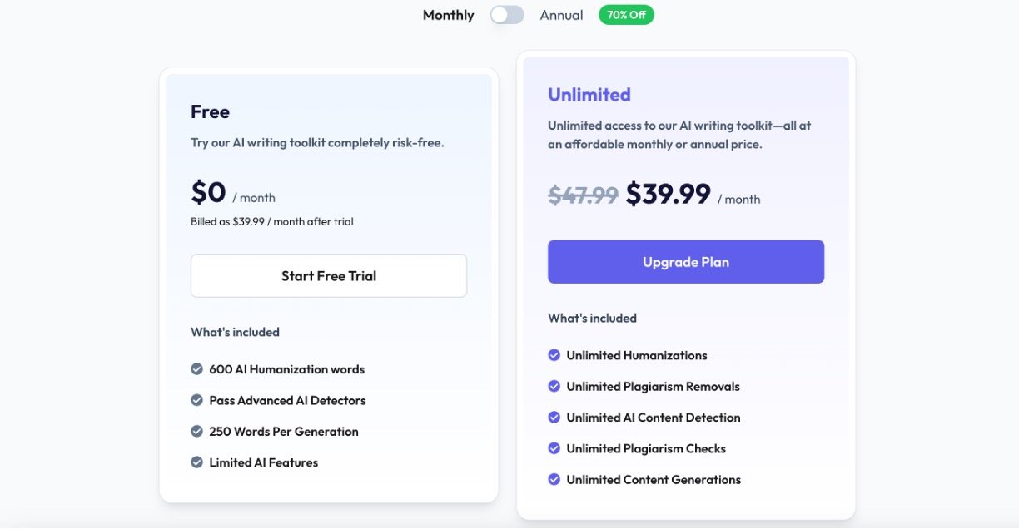Image resolution: width=1019 pixels, height=529 pixels.
Task: Click checkmark icon beside Pass Advanced AI Detectors
Action: click(x=197, y=400)
